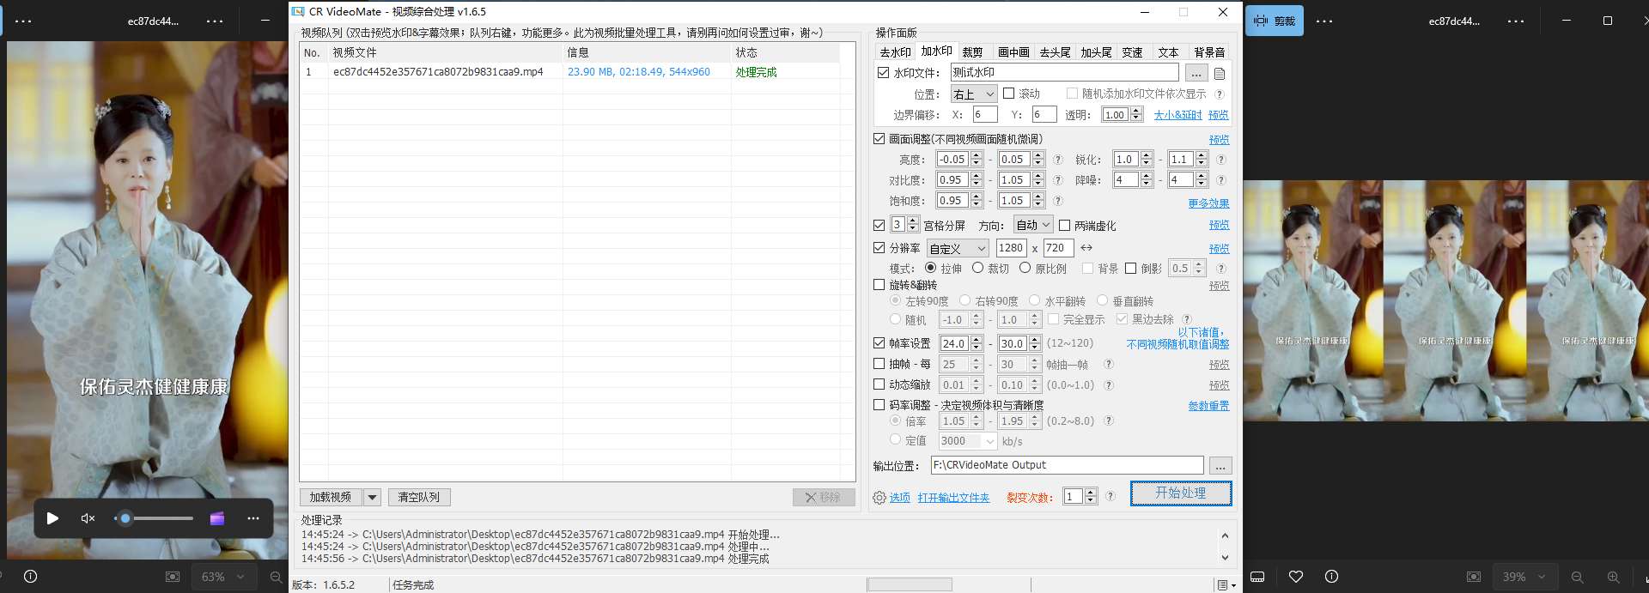The height and width of the screenshot is (593, 1649).
Task: Open the 63% zoom dropdown in left player
Action: click(222, 577)
